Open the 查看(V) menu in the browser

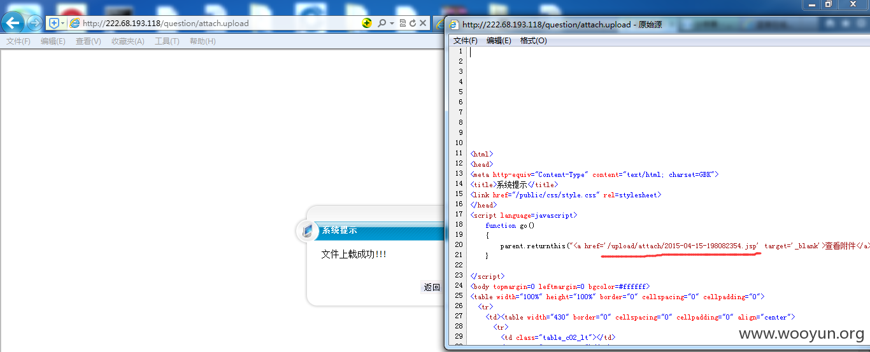click(88, 41)
